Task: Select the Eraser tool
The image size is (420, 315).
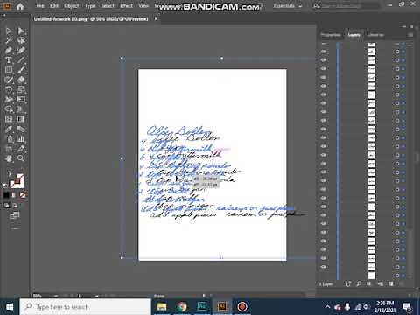Action: pyautogui.click(x=21, y=80)
